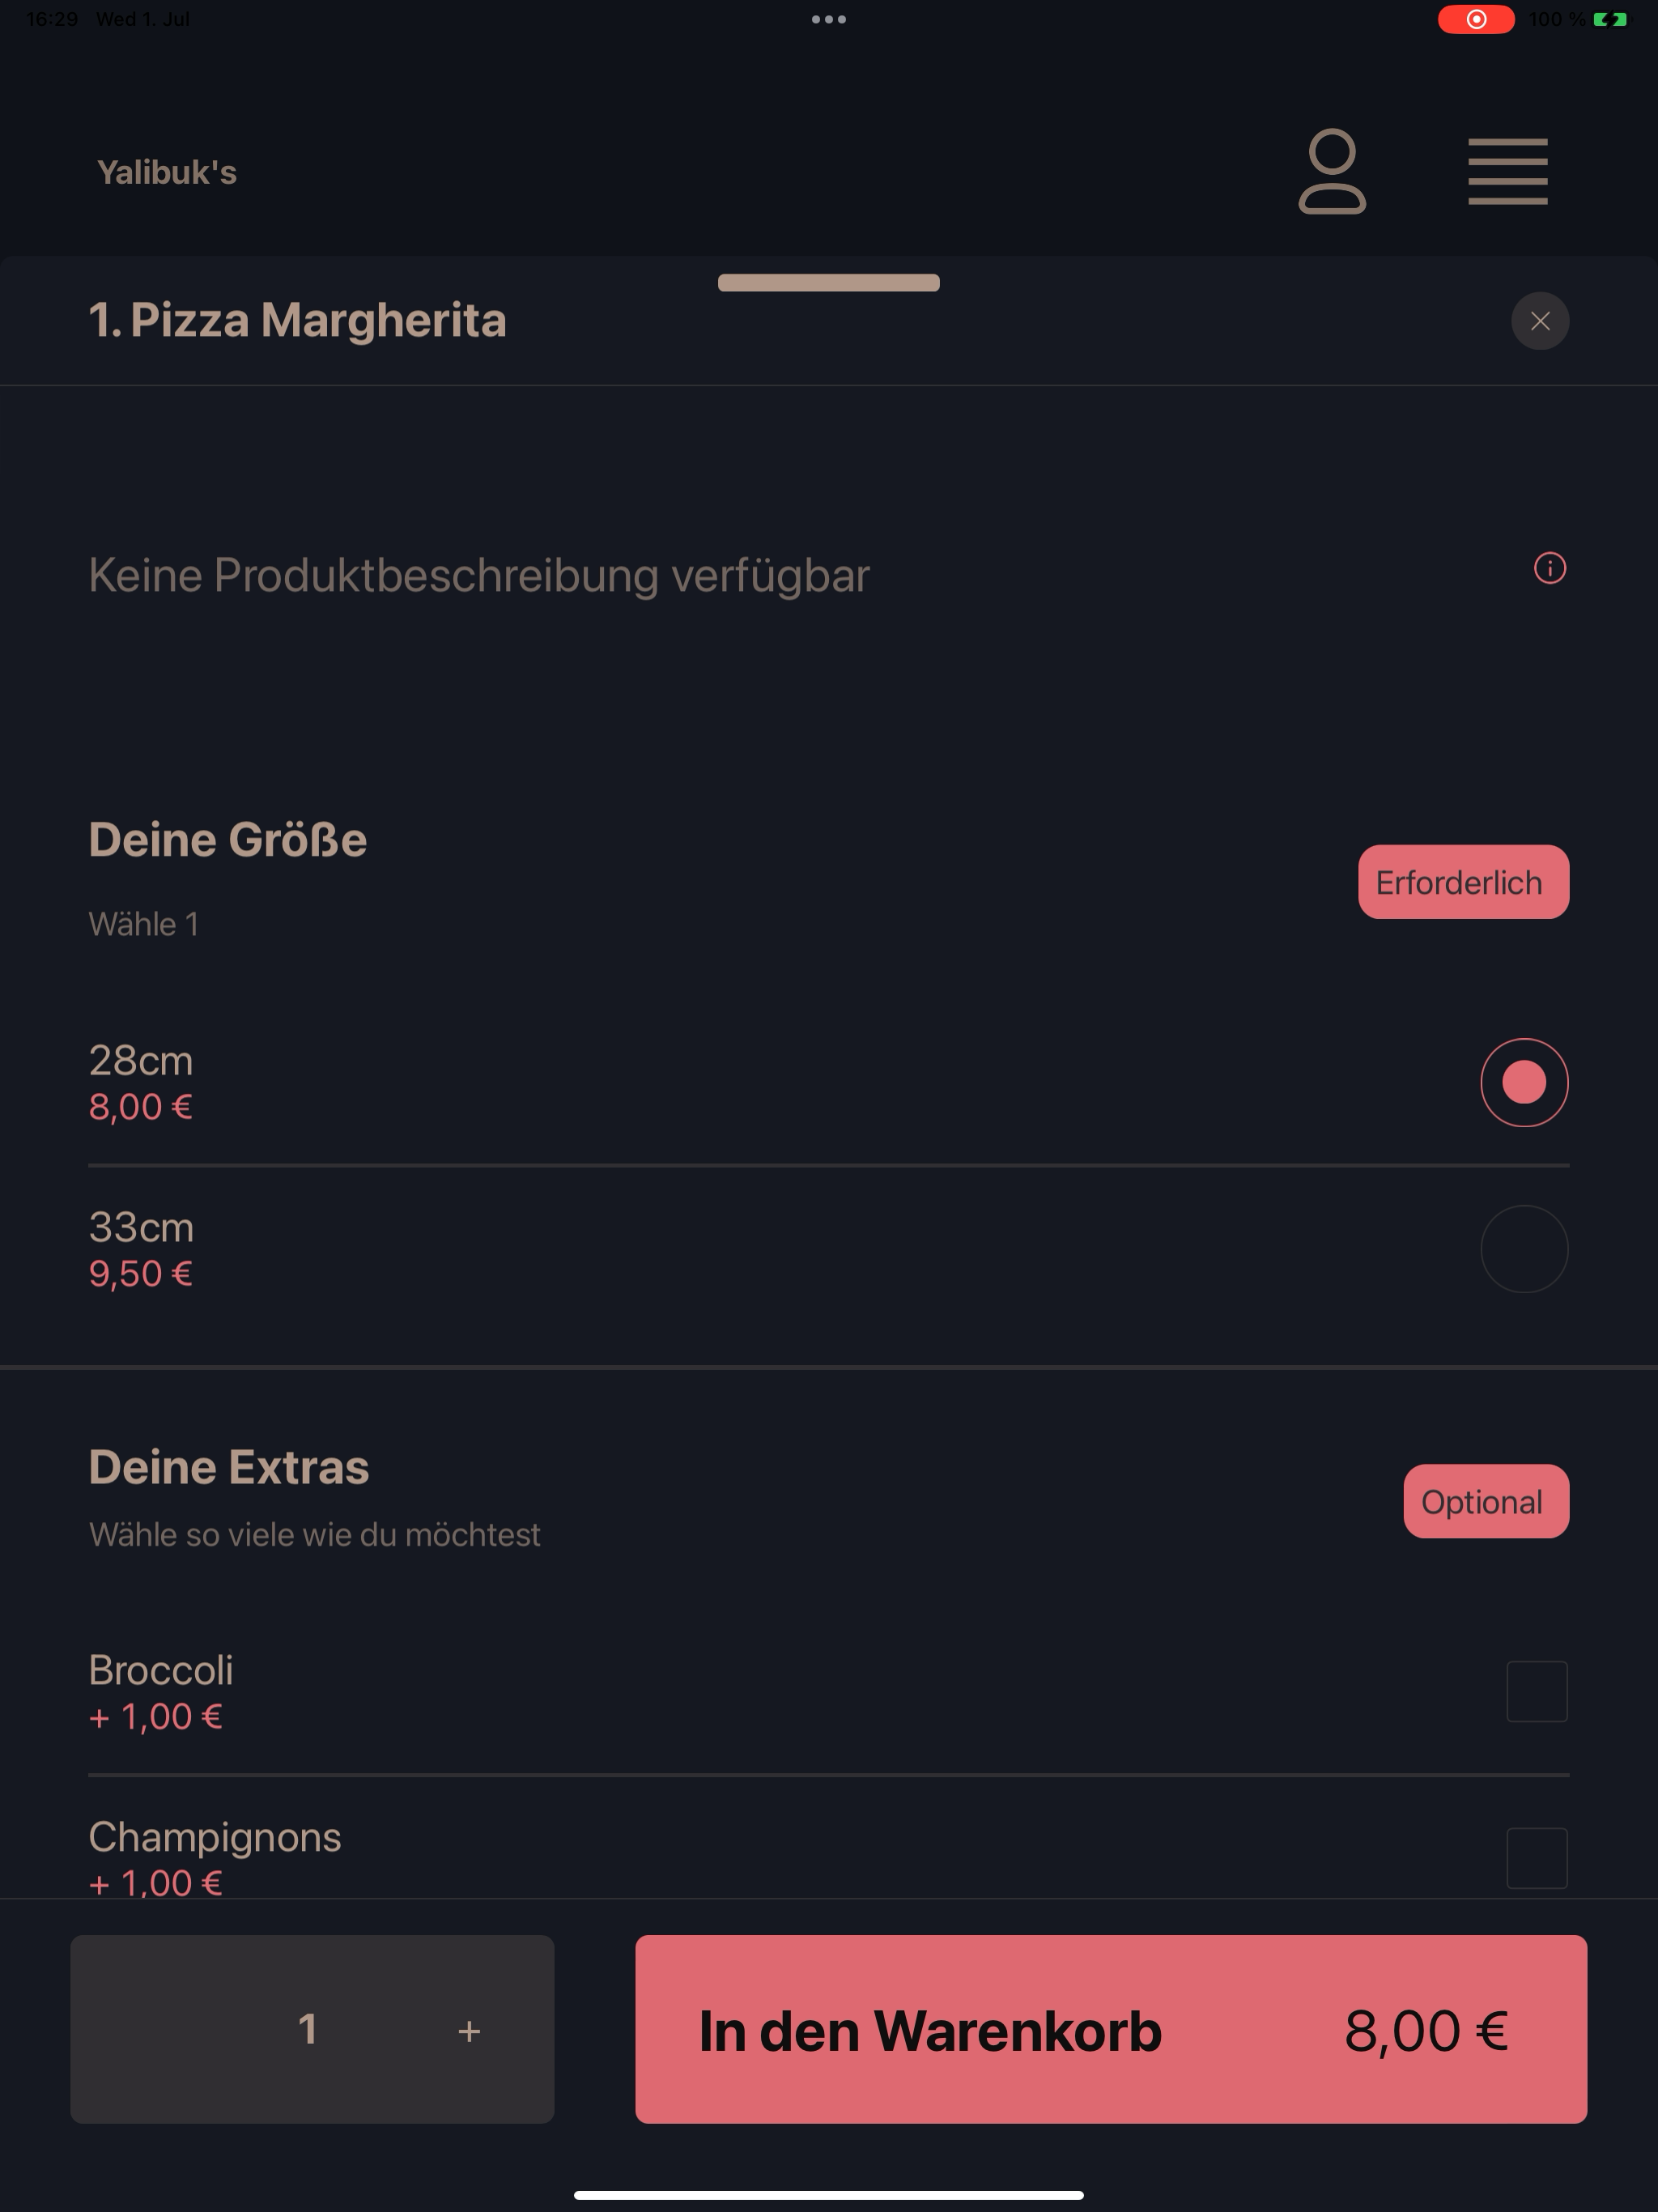Screen dimensions: 1658x2212
Task: Tap the Yalibuk's restaurant title
Action: pyautogui.click(x=167, y=172)
